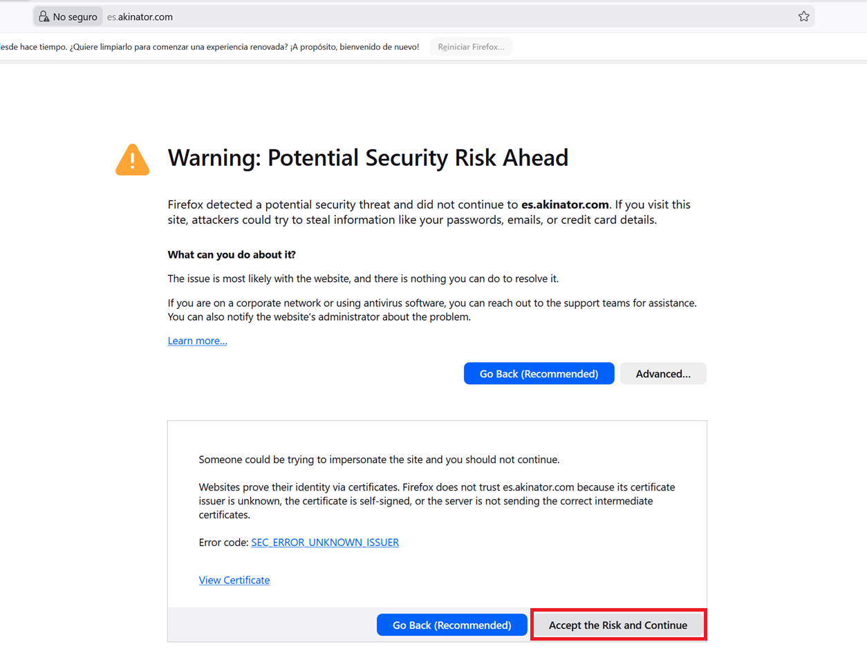Open the SEC_ERROR_UNKNOWN_ISSUER error code link
Screen dimensions: 867x651
pos(325,542)
